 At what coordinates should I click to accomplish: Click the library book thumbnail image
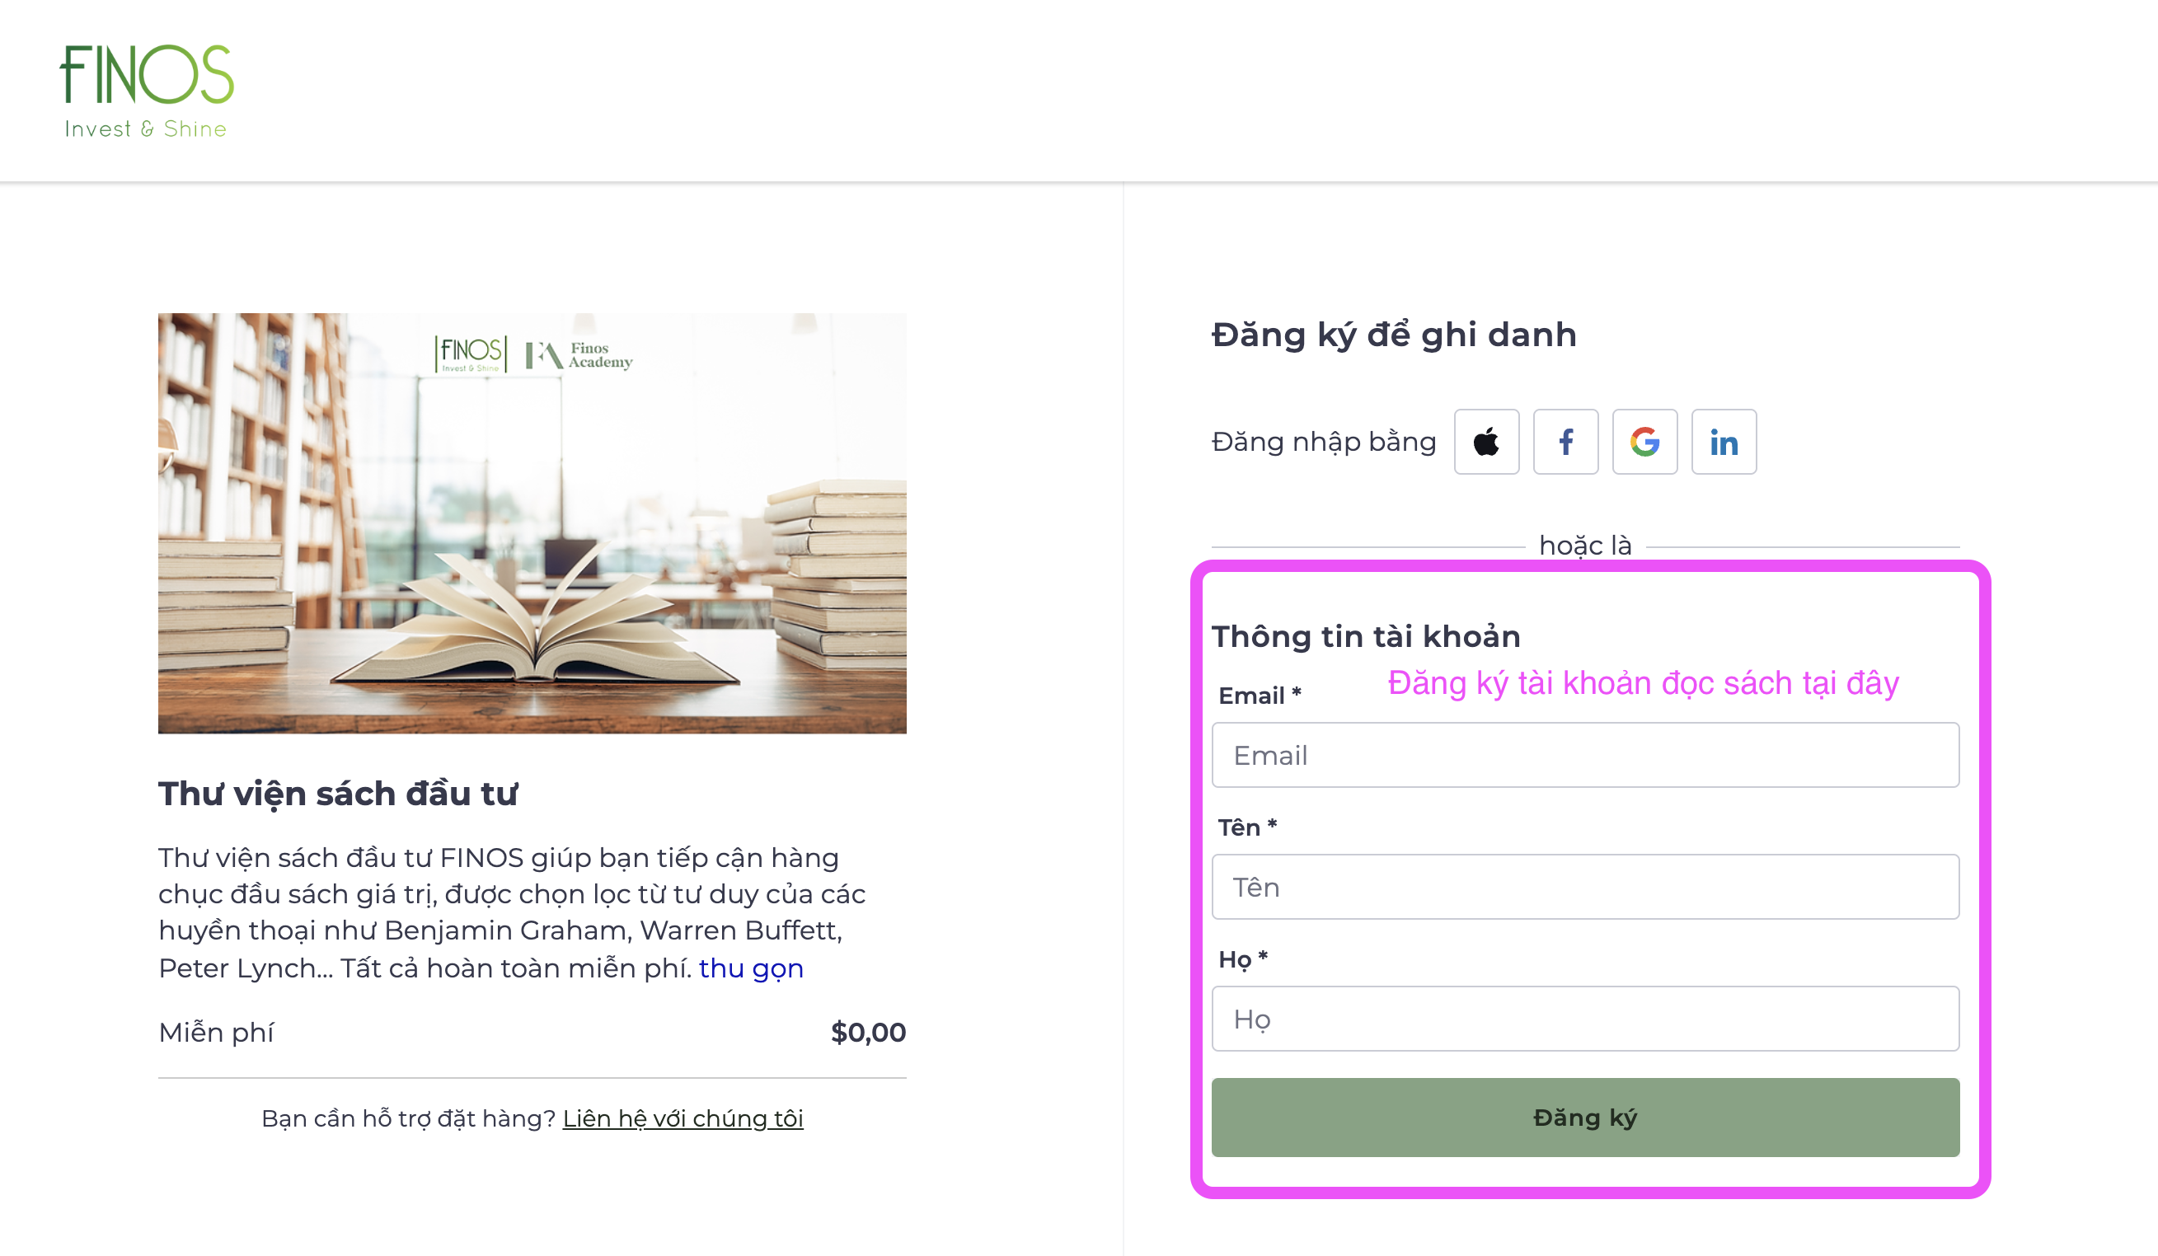pyautogui.click(x=532, y=523)
